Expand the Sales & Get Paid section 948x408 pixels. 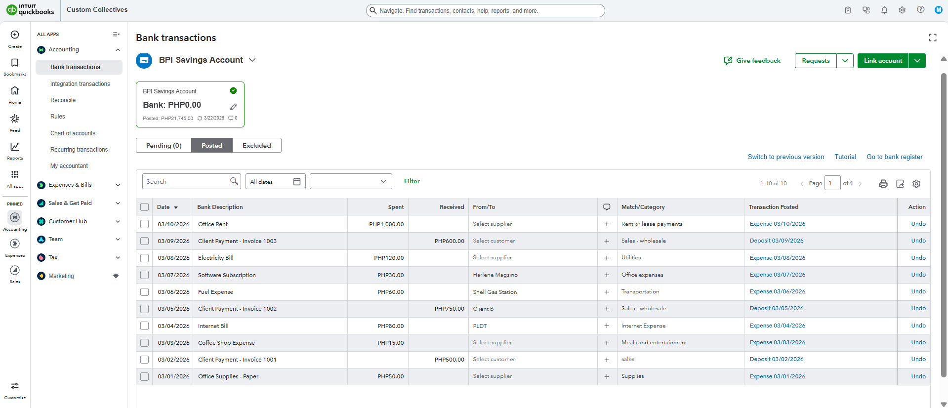(x=118, y=204)
